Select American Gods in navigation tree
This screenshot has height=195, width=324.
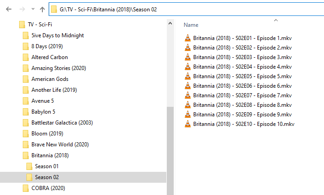click(50, 79)
